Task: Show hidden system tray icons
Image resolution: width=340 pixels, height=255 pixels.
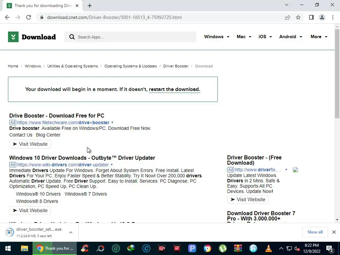Action: tap(281, 248)
